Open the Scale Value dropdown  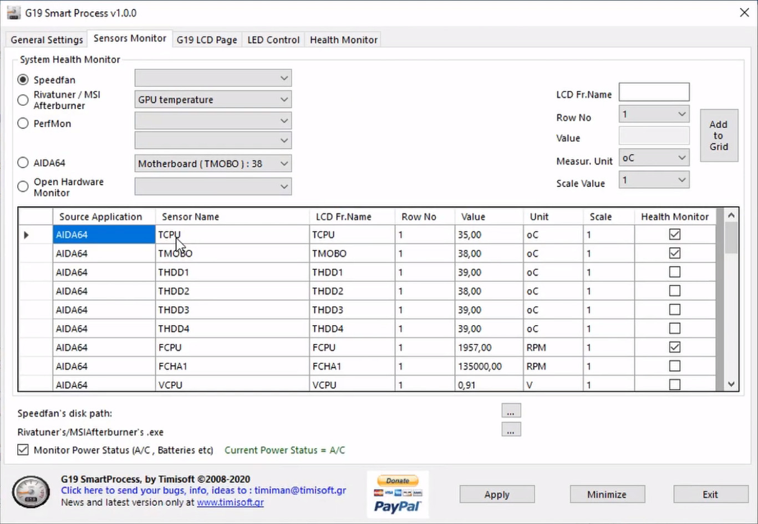(654, 180)
